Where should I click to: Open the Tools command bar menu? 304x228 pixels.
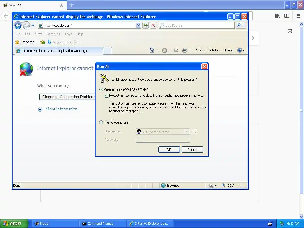pyautogui.click(x=229, y=50)
